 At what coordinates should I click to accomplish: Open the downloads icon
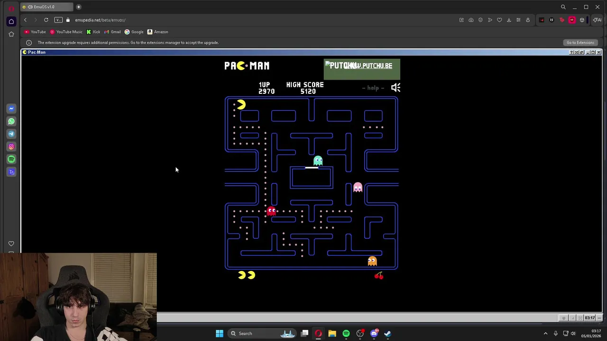509,20
